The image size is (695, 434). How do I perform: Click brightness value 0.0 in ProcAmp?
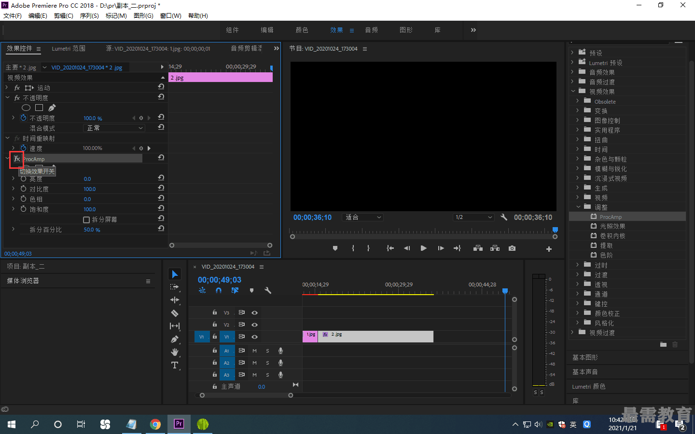87,179
